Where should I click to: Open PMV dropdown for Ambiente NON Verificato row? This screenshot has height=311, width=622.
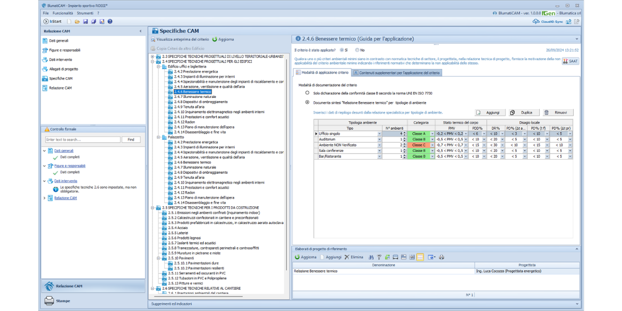(466, 145)
